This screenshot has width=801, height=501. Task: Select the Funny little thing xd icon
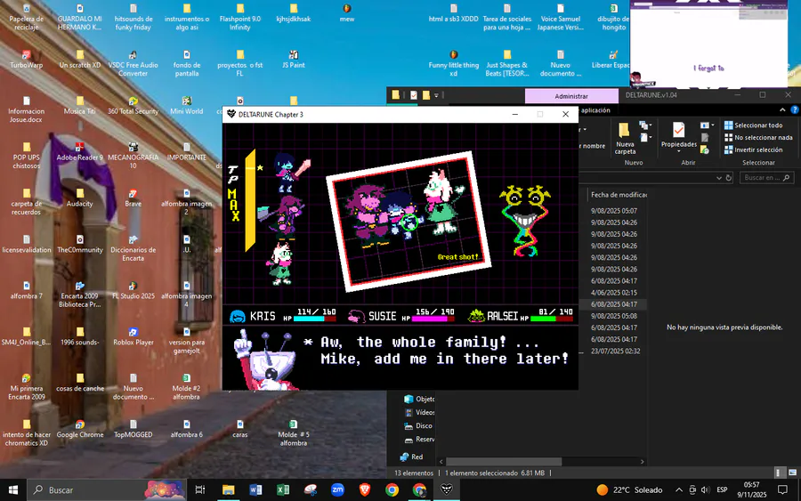point(454,63)
